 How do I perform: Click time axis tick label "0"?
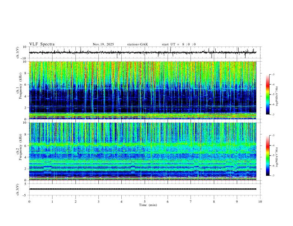[x=29, y=202]
